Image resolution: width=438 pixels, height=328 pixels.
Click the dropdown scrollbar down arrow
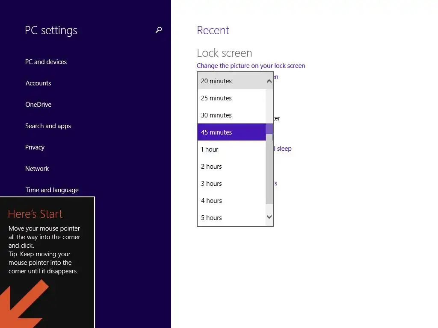tap(269, 217)
